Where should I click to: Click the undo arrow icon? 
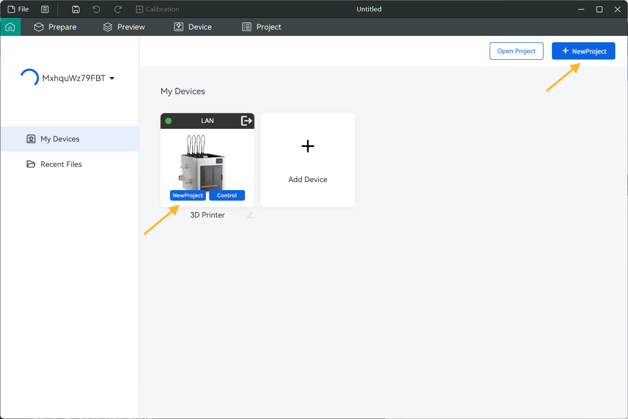(x=96, y=9)
